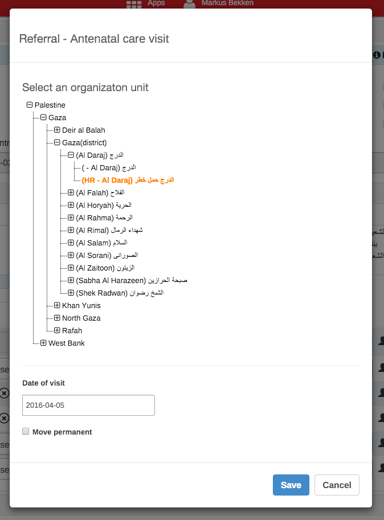Expand the (Shek Radwan) node
384x520 pixels.
pos(71,293)
